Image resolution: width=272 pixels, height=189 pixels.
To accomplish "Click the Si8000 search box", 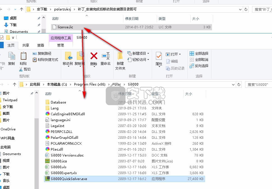I will pos(258,84).
